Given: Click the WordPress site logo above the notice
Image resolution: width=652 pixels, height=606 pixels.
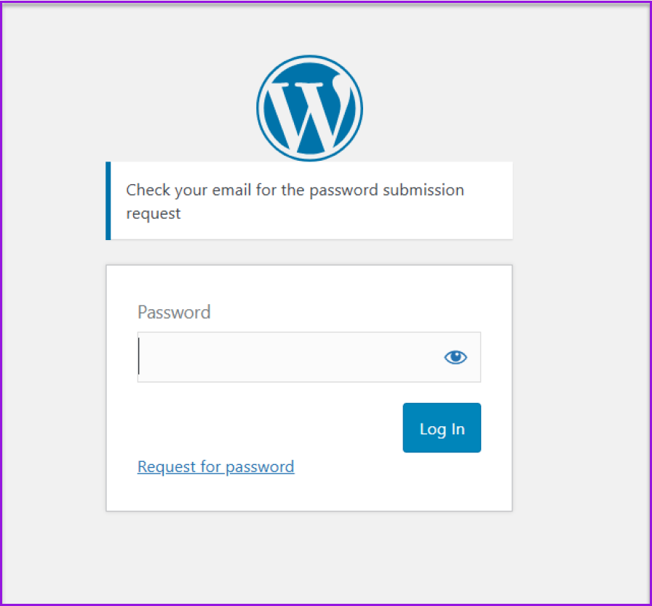Looking at the screenshot, I should [x=309, y=108].
